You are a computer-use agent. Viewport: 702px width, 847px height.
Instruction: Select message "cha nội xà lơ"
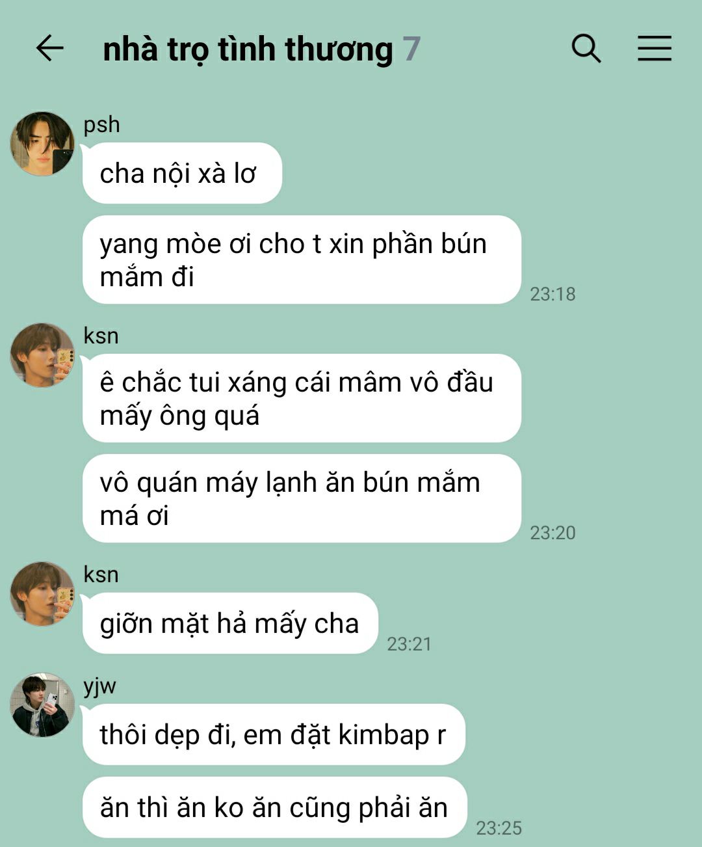pyautogui.click(x=182, y=173)
